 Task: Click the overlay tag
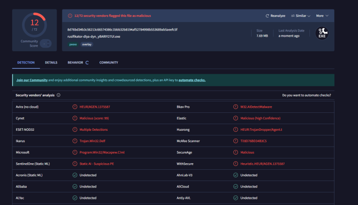pos(87,44)
